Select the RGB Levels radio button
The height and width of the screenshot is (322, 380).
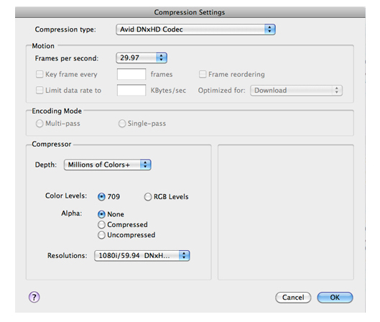(x=148, y=197)
